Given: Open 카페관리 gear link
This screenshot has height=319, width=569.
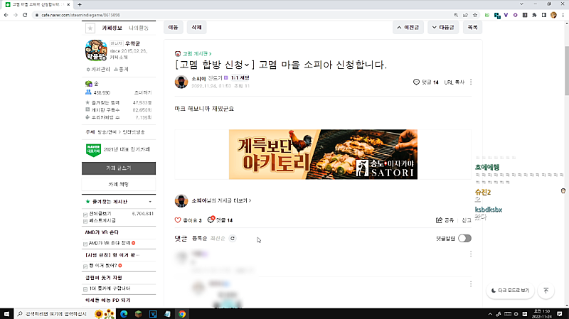Looking at the screenshot, I should [98, 69].
